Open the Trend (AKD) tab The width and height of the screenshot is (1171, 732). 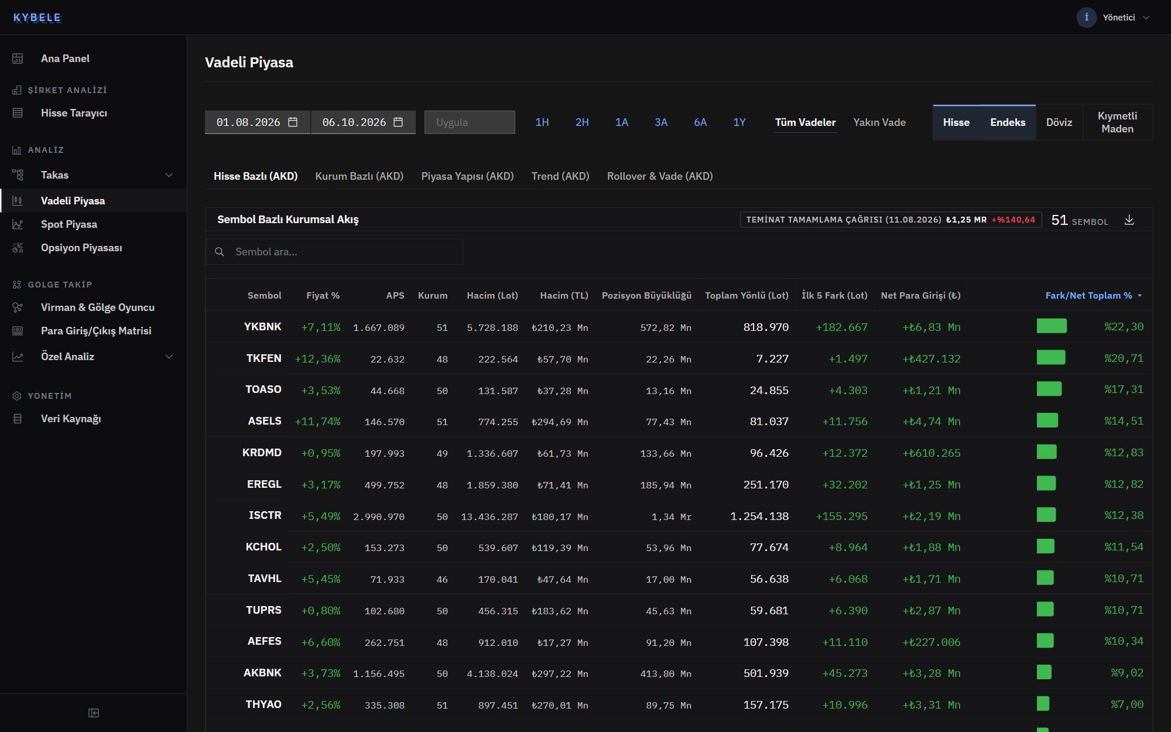coord(560,176)
